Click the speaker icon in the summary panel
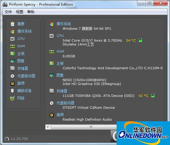The width and height of the screenshot is (170, 145). click(x=52, y=115)
